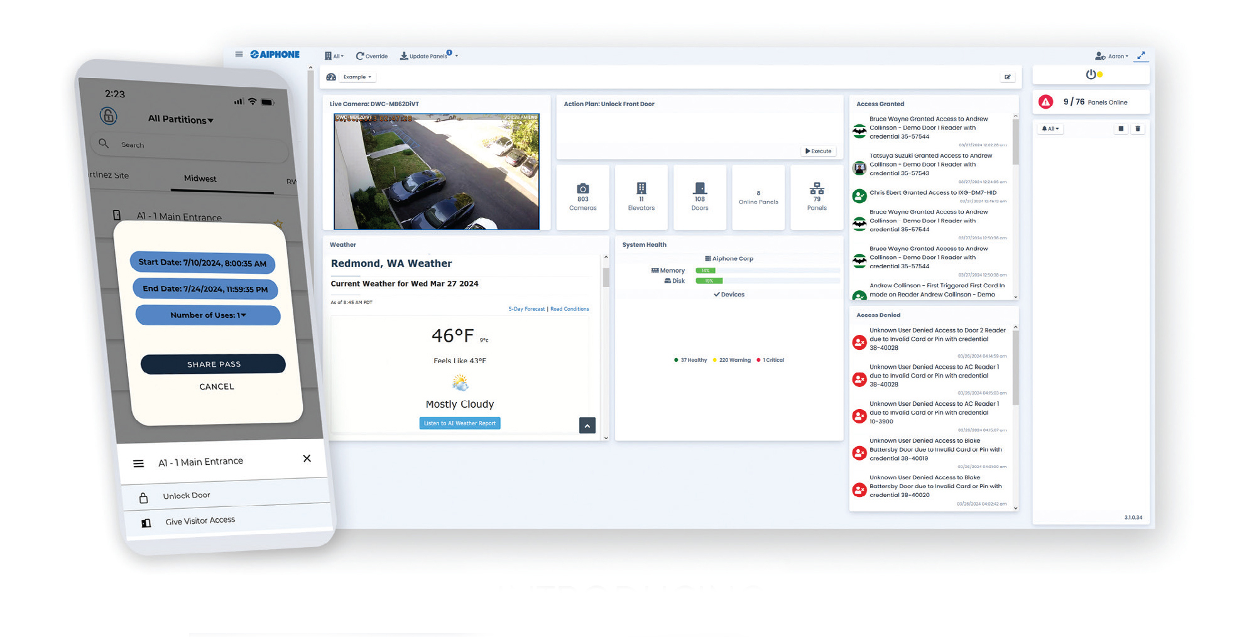Click the live camera feed thumbnail
The height and width of the screenshot is (637, 1254).
click(436, 171)
